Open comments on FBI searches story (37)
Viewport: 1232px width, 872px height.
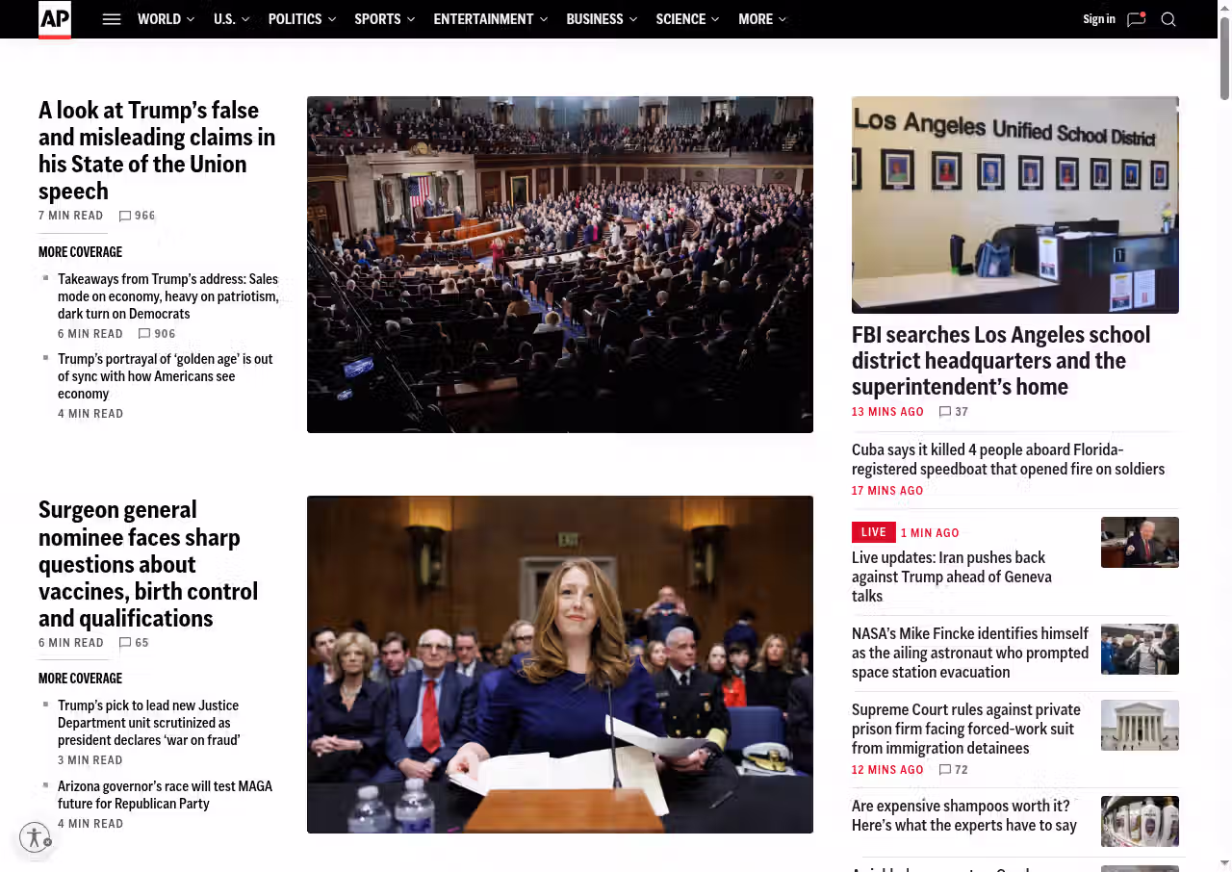coord(945,412)
